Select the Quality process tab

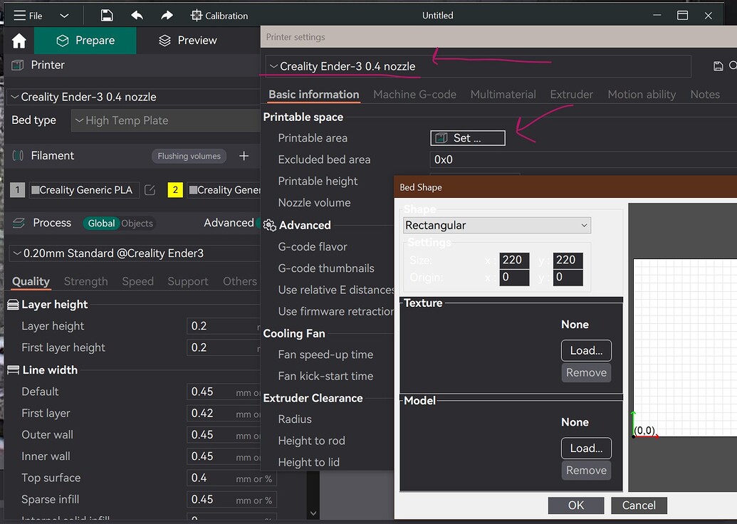(31, 281)
